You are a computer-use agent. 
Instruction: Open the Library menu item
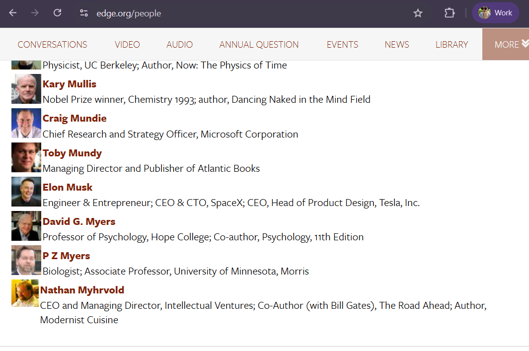[452, 45]
